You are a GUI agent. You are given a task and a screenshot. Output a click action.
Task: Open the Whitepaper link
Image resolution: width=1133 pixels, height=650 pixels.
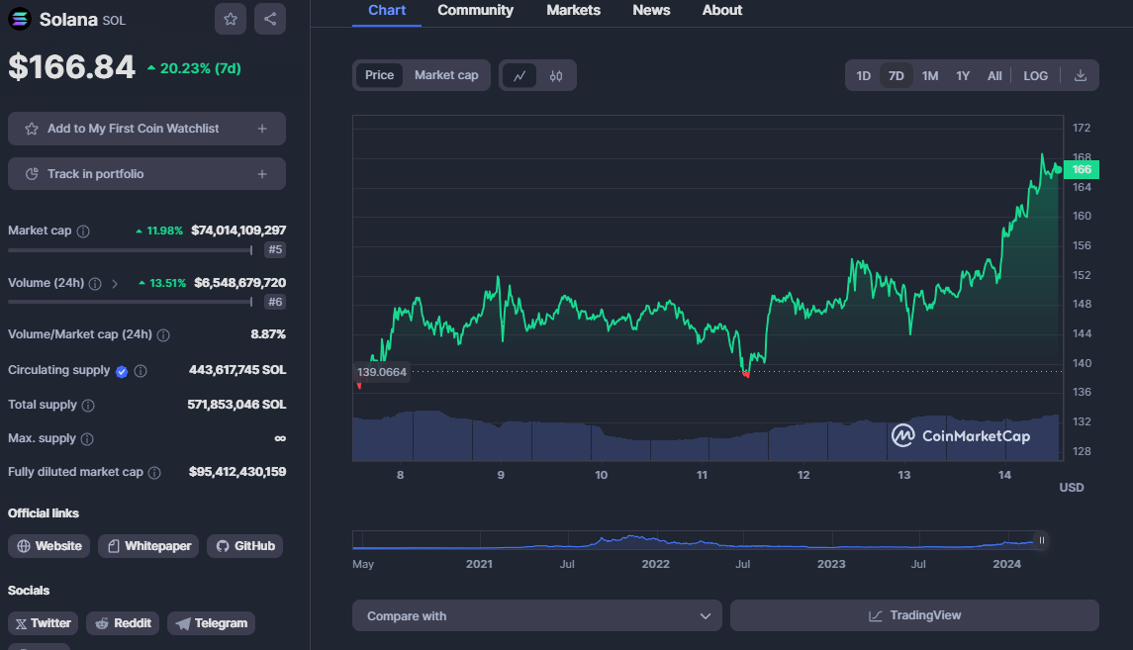[x=148, y=546]
